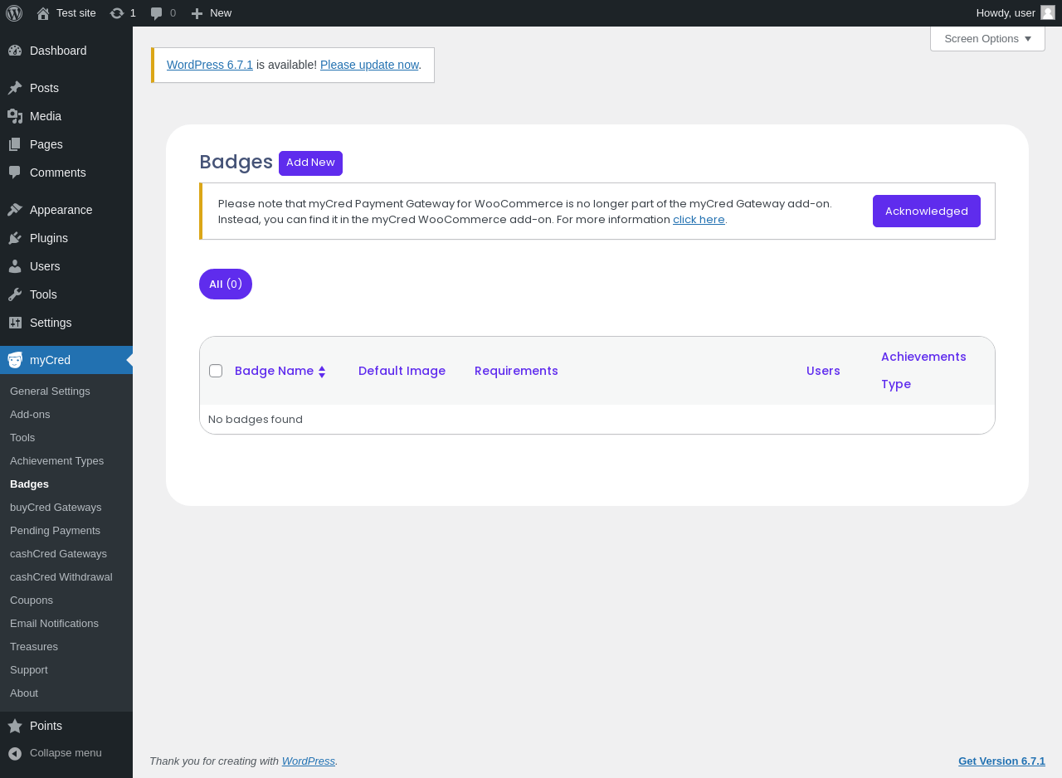Click the Badge Name column header

pyautogui.click(x=274, y=371)
